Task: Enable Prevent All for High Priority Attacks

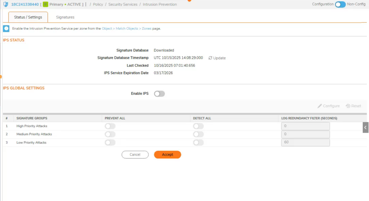Action: 110,126
